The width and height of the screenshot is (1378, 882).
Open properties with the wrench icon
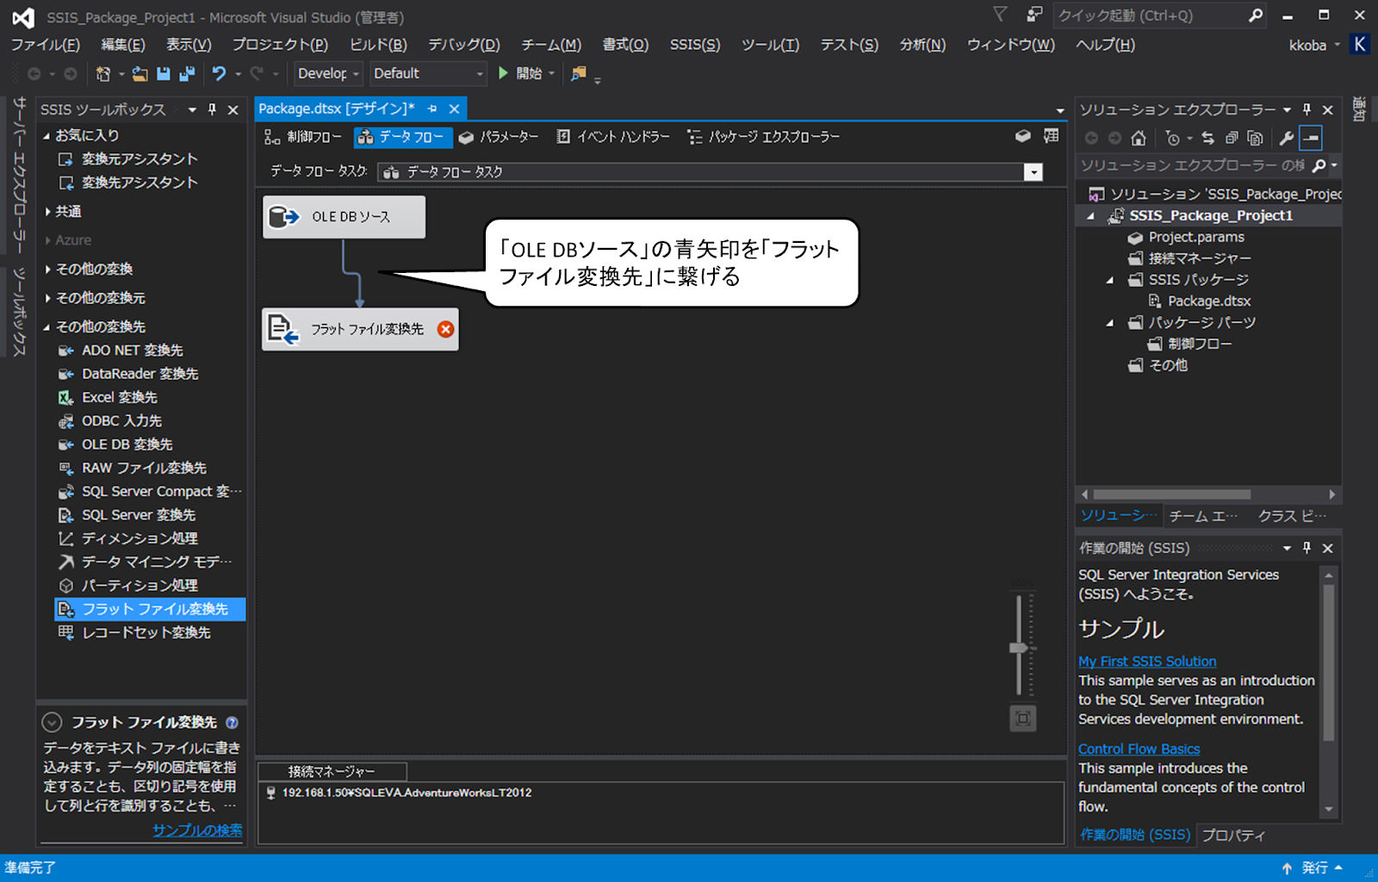pos(1287,138)
